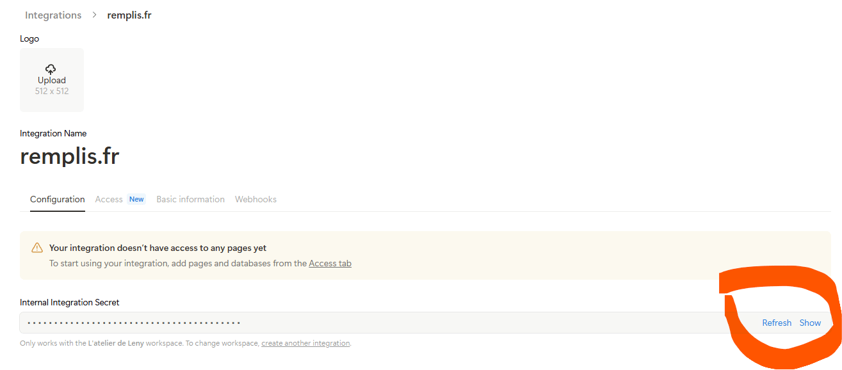Image resolution: width=842 pixels, height=370 pixels.
Task: Click the breadcrumb chevron separator arrow
Action: (x=94, y=15)
